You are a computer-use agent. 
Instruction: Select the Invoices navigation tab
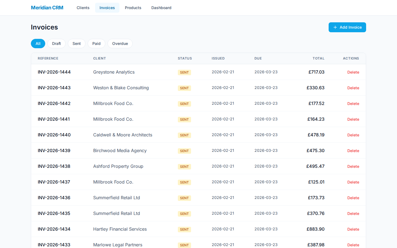[x=107, y=8]
